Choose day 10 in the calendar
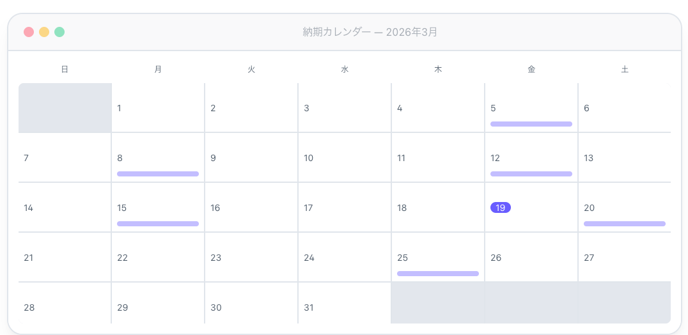 pos(344,158)
